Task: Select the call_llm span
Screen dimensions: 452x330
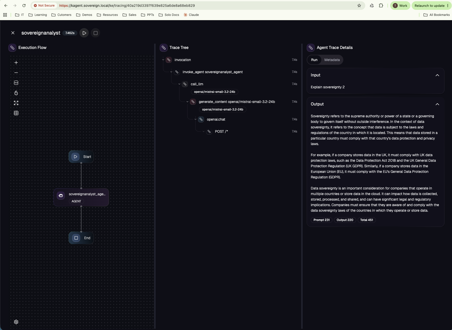Action: (197, 84)
